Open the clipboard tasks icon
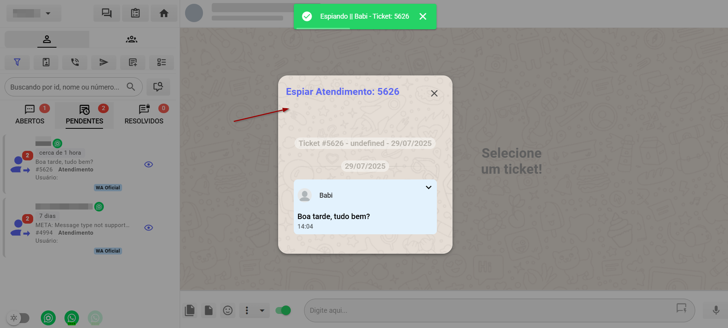Screen dimensions: 728x328 click(x=135, y=13)
